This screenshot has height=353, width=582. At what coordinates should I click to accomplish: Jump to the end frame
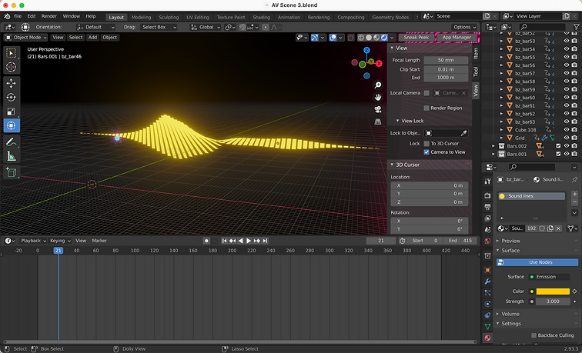tap(265, 241)
